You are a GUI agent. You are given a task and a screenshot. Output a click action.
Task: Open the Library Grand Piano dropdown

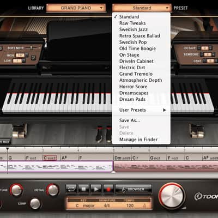coord(76,8)
